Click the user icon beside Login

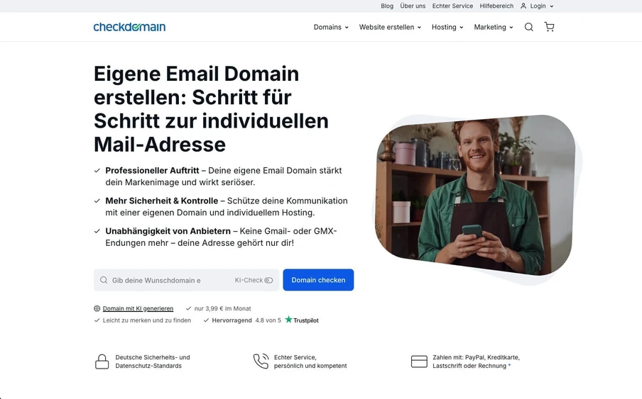coord(523,6)
